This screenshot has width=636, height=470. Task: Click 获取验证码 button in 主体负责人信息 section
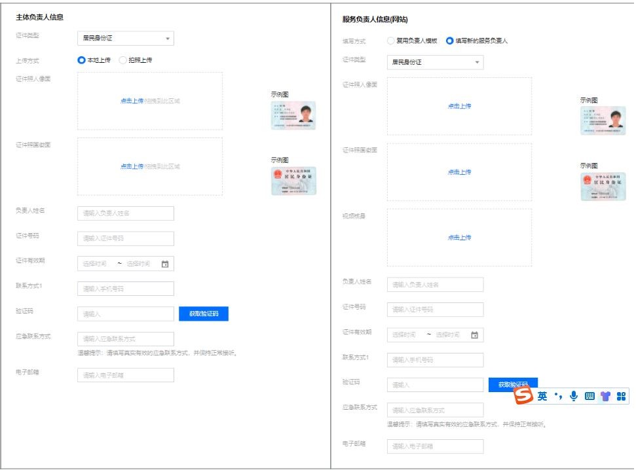204,314
